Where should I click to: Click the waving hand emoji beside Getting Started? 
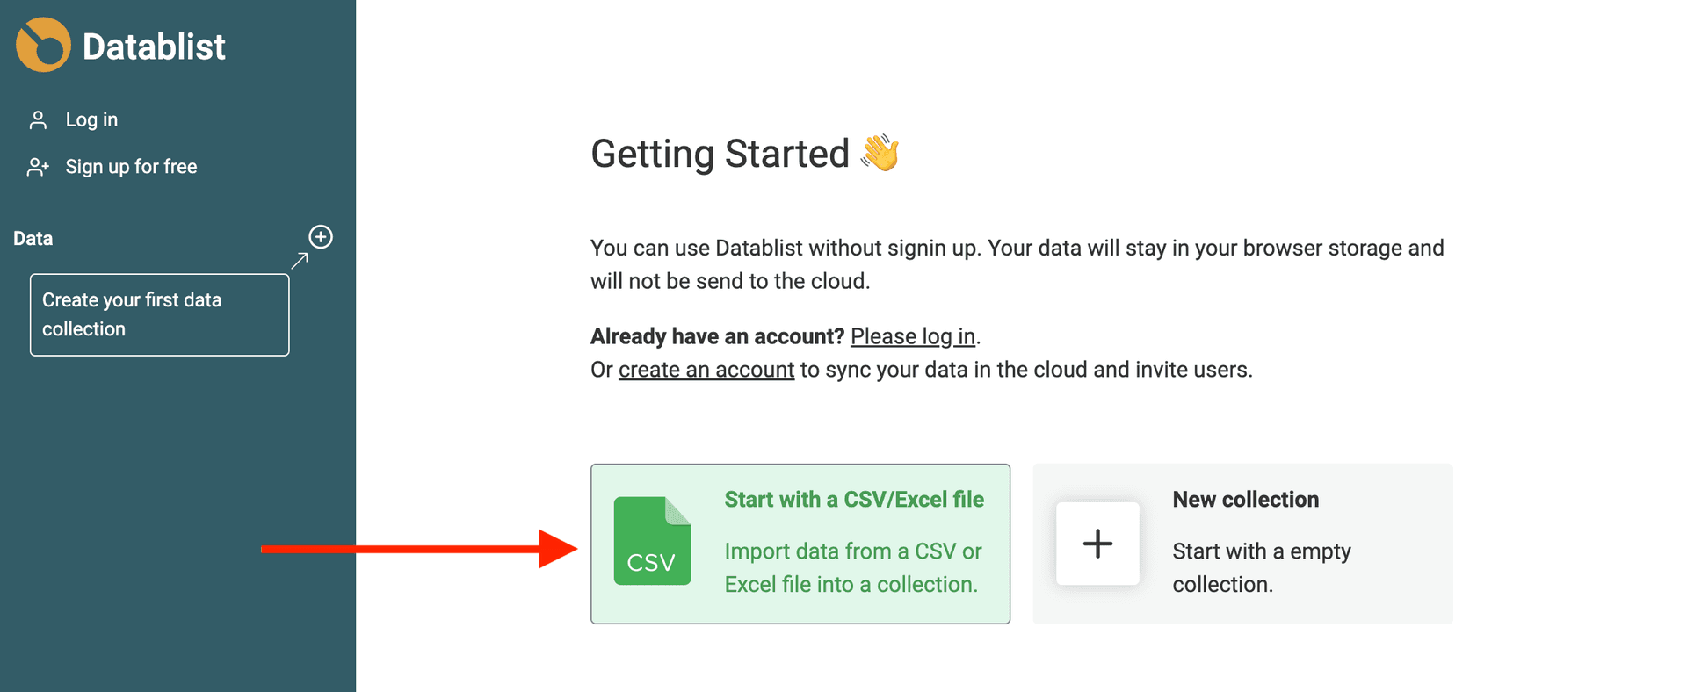(x=879, y=152)
